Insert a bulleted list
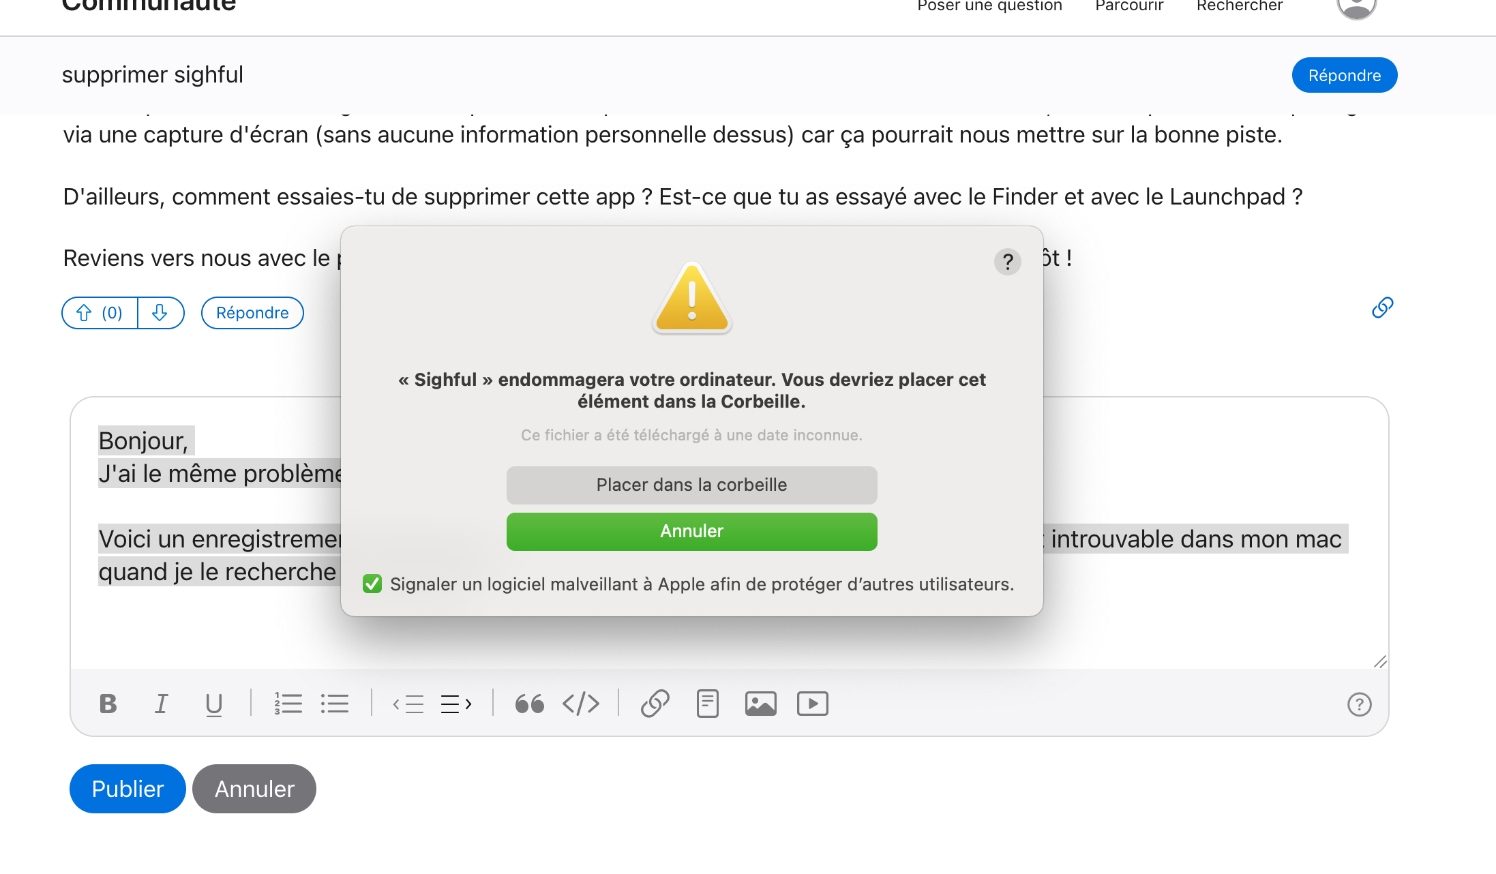 tap(335, 704)
